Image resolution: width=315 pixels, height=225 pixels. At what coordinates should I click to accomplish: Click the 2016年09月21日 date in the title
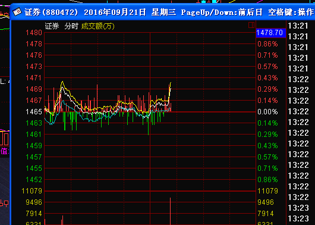[x=115, y=12]
